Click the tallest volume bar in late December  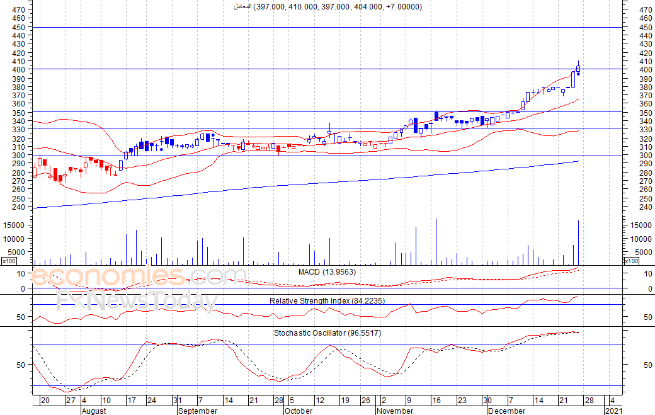(579, 242)
